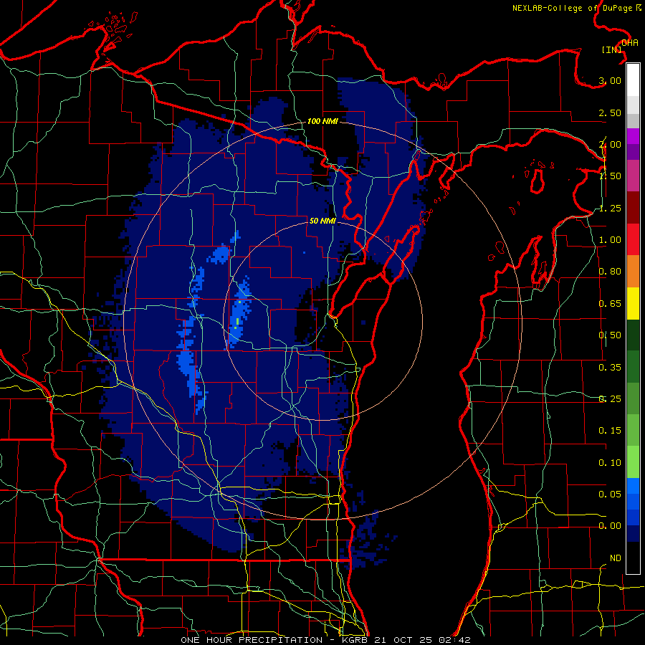Click the 0.80 legend value
This screenshot has width=645, height=645.
point(610,272)
